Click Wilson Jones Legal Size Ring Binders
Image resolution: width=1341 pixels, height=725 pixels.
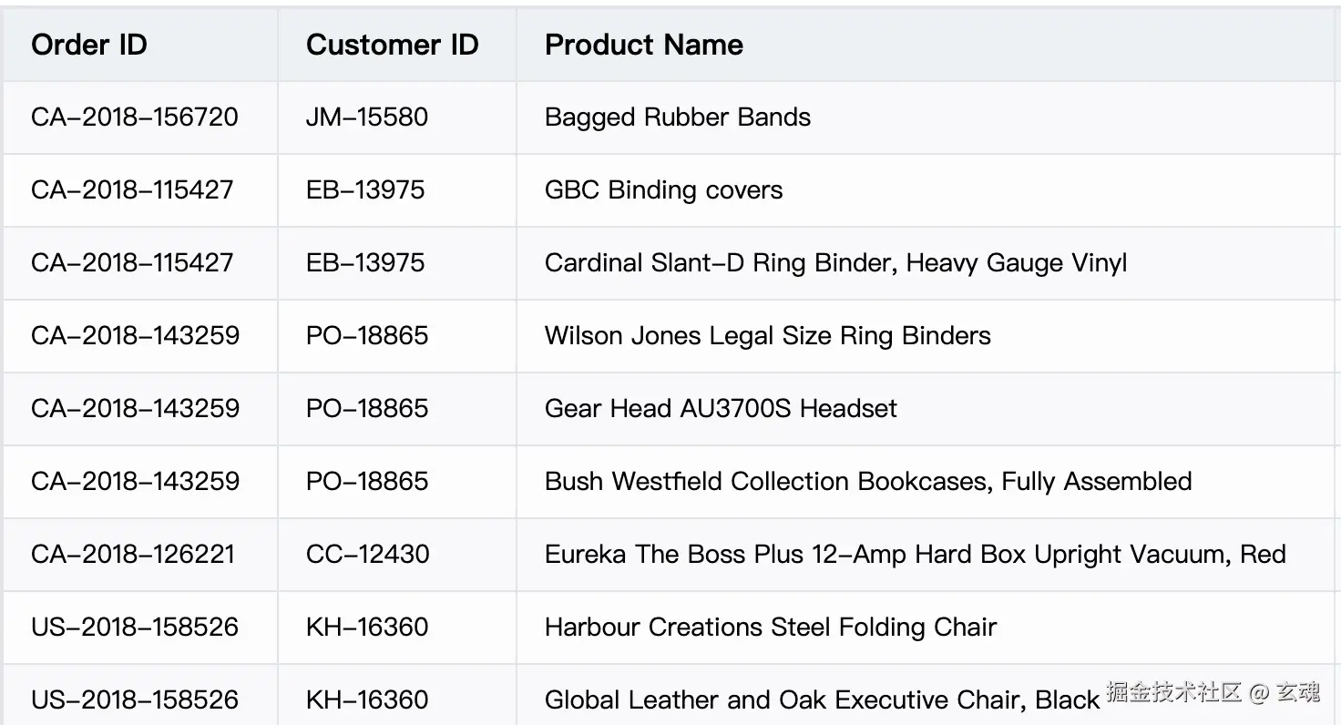pyautogui.click(x=767, y=336)
